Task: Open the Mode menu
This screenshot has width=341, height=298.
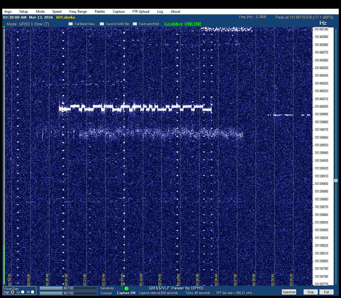Action: (x=40, y=12)
